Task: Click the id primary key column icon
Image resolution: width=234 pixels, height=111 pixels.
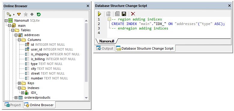Action: 27,45
